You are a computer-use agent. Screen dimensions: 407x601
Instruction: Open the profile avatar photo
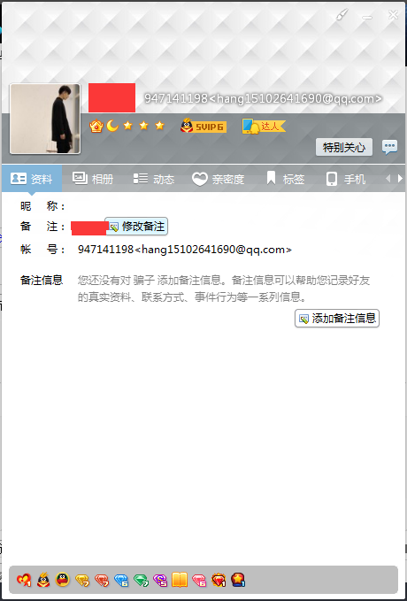[45, 119]
